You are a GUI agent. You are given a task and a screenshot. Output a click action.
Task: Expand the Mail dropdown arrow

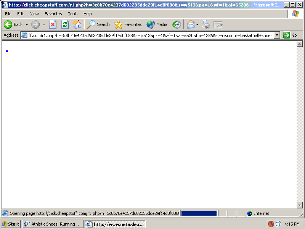(x=197, y=24)
